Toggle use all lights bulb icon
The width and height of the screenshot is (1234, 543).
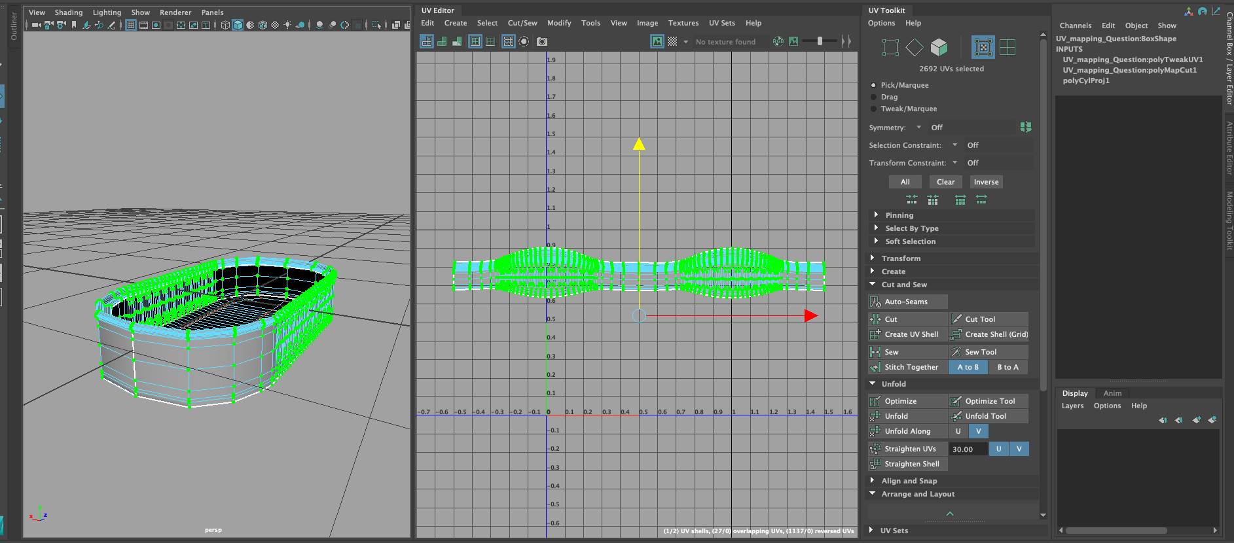pyautogui.click(x=287, y=25)
